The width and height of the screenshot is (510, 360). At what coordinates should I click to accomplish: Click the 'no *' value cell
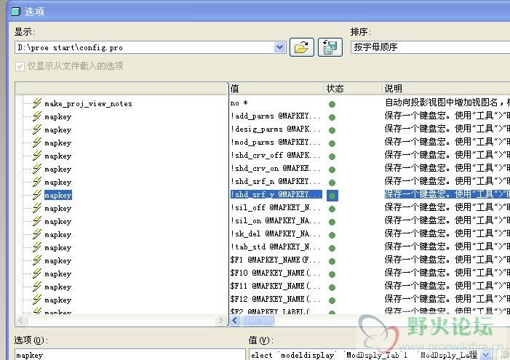(x=239, y=103)
